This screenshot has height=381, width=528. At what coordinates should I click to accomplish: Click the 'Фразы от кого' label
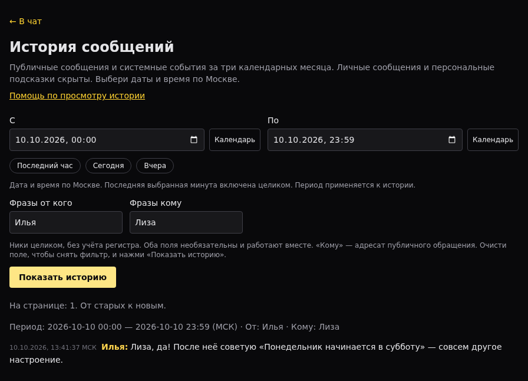(41, 203)
